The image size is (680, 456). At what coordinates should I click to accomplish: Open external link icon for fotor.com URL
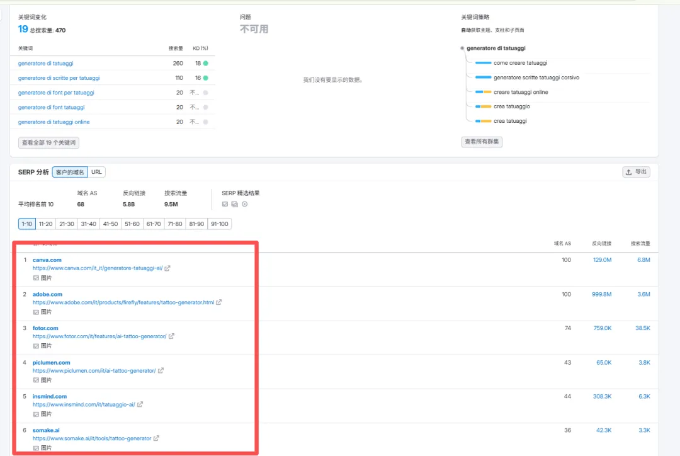(x=171, y=336)
